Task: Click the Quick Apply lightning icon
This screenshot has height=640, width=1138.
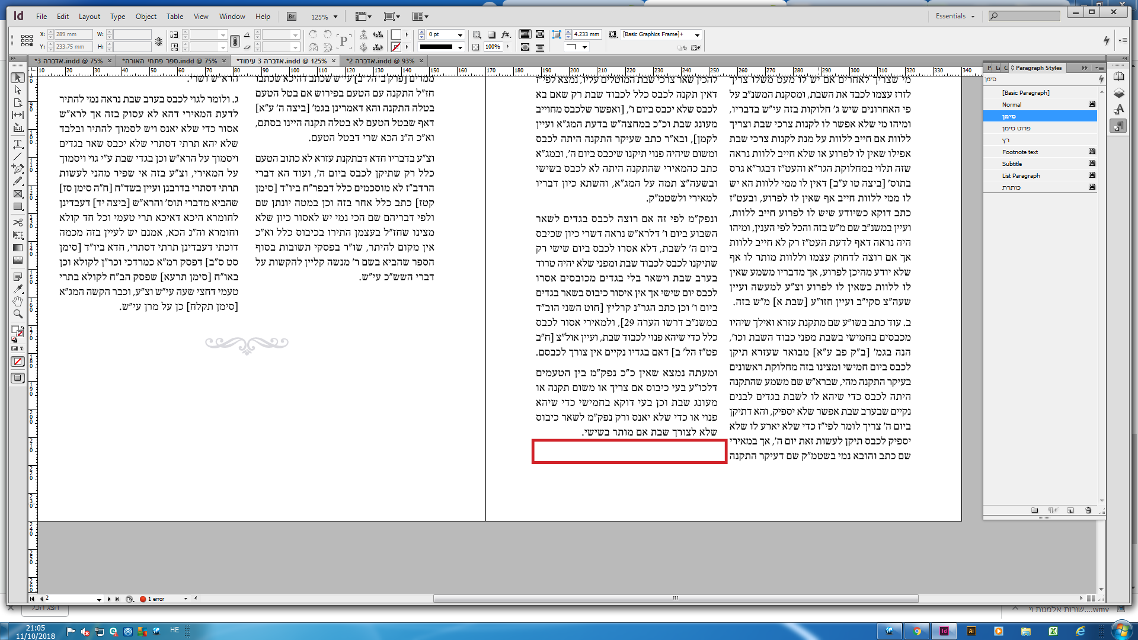Action: [x=1106, y=40]
